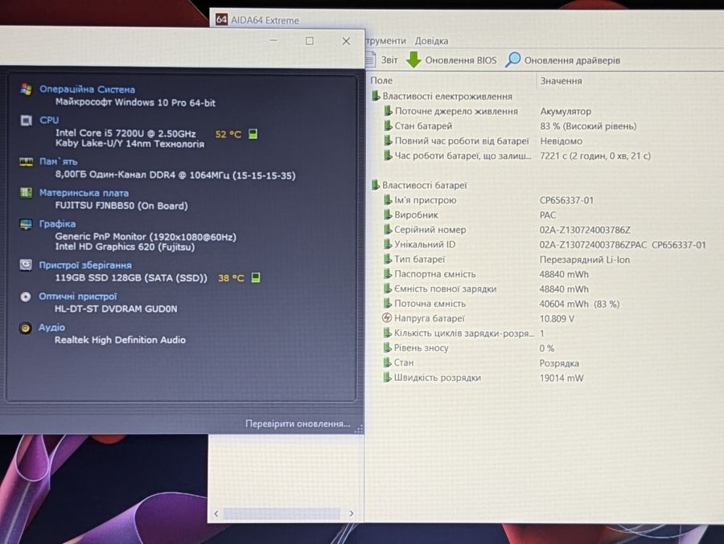Click the Перевірити оновлення link
724x544 pixels.
[x=298, y=423]
